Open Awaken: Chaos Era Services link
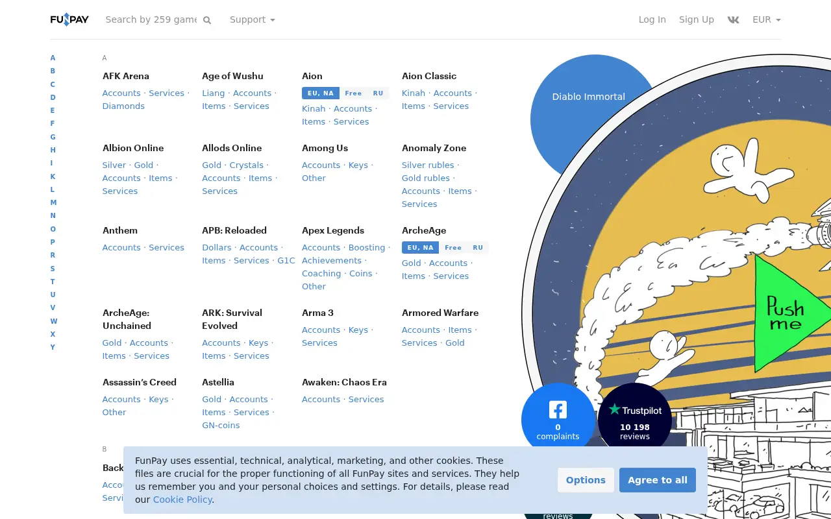Screen dimensions: 831x519 click(x=366, y=399)
